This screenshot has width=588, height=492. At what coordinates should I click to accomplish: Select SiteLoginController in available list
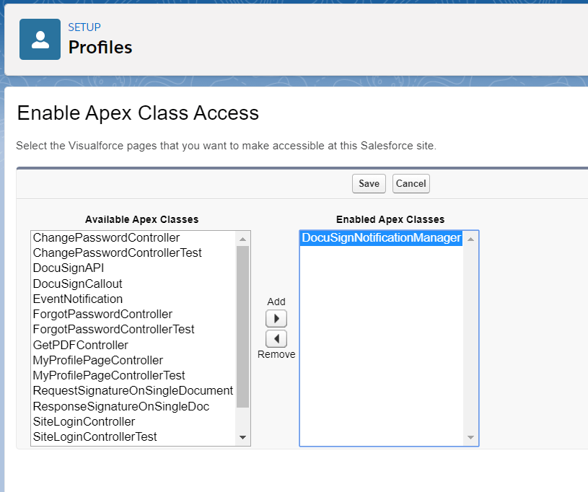click(x=84, y=421)
